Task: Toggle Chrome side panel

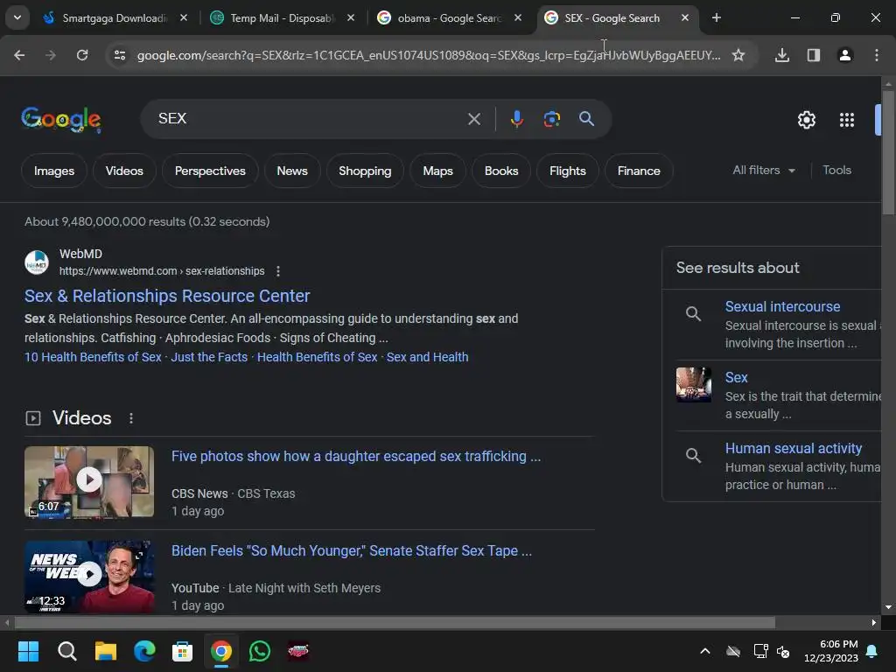Action: tap(814, 55)
